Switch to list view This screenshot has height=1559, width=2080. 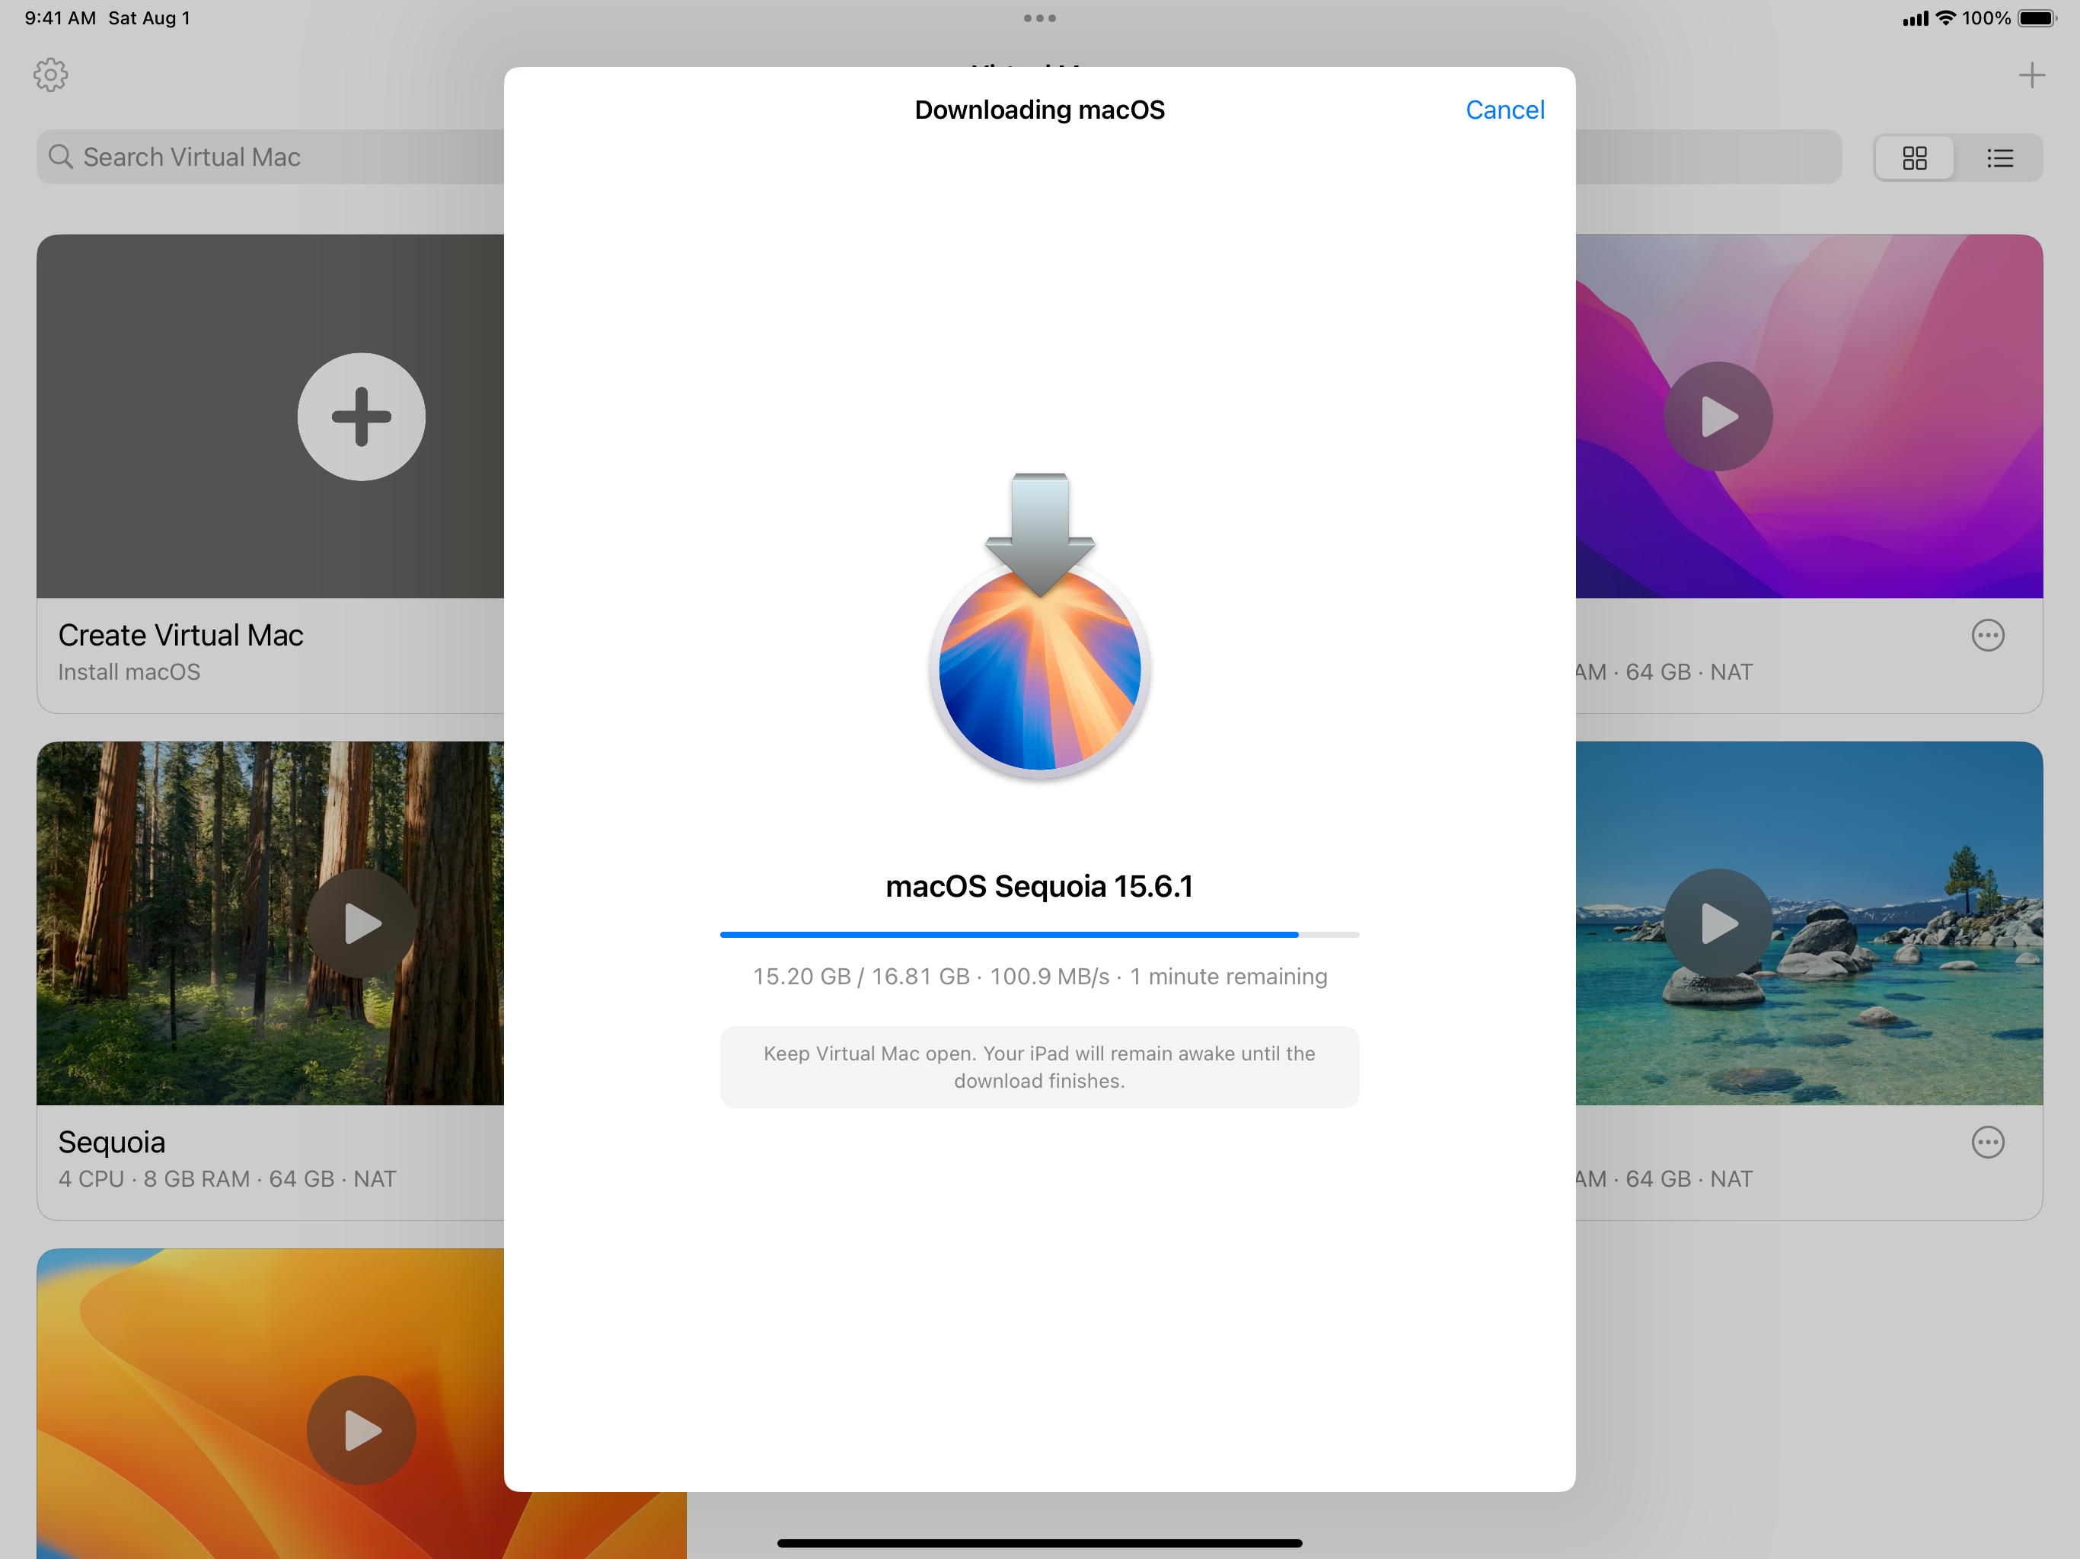coord(1999,157)
